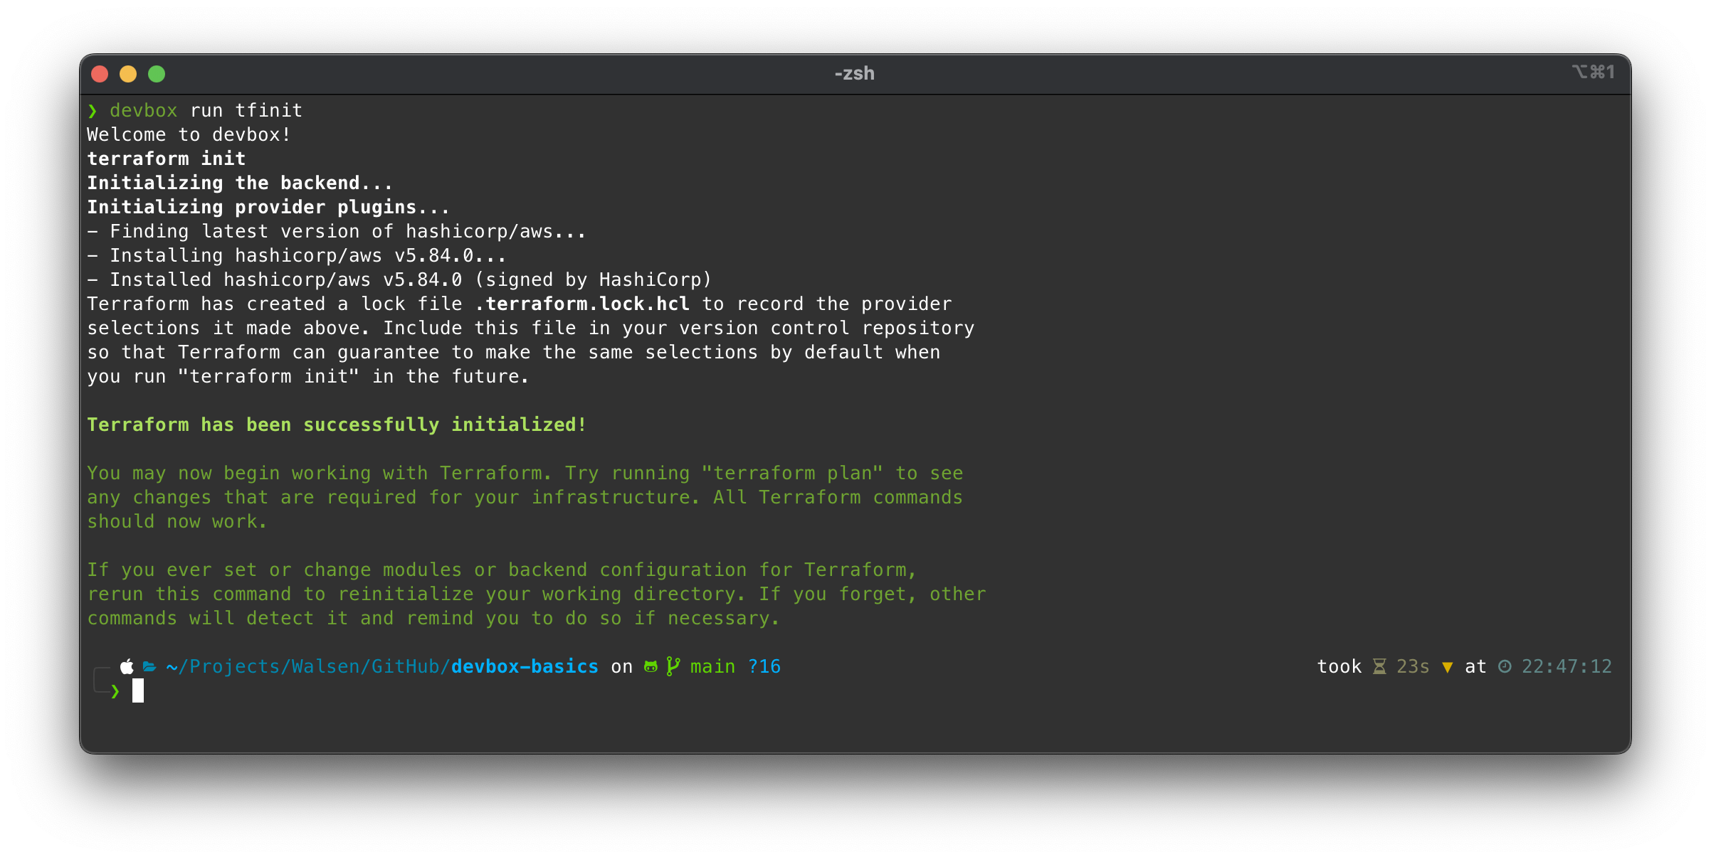
Task: Click the git branch icon beside main
Action: tap(673, 666)
